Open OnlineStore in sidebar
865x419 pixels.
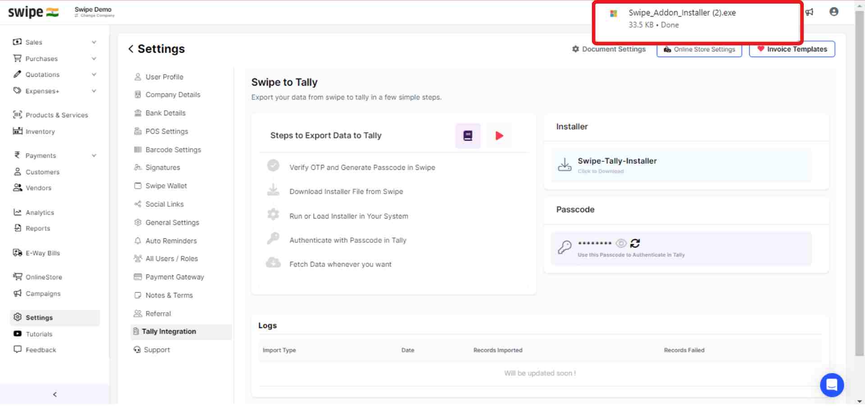[38, 277]
